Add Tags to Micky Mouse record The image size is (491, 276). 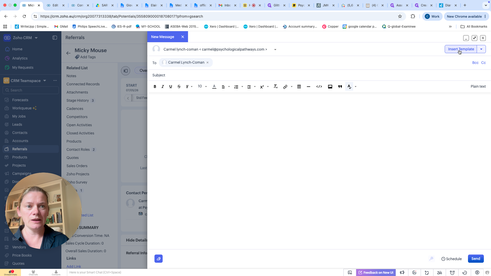tap(85, 57)
